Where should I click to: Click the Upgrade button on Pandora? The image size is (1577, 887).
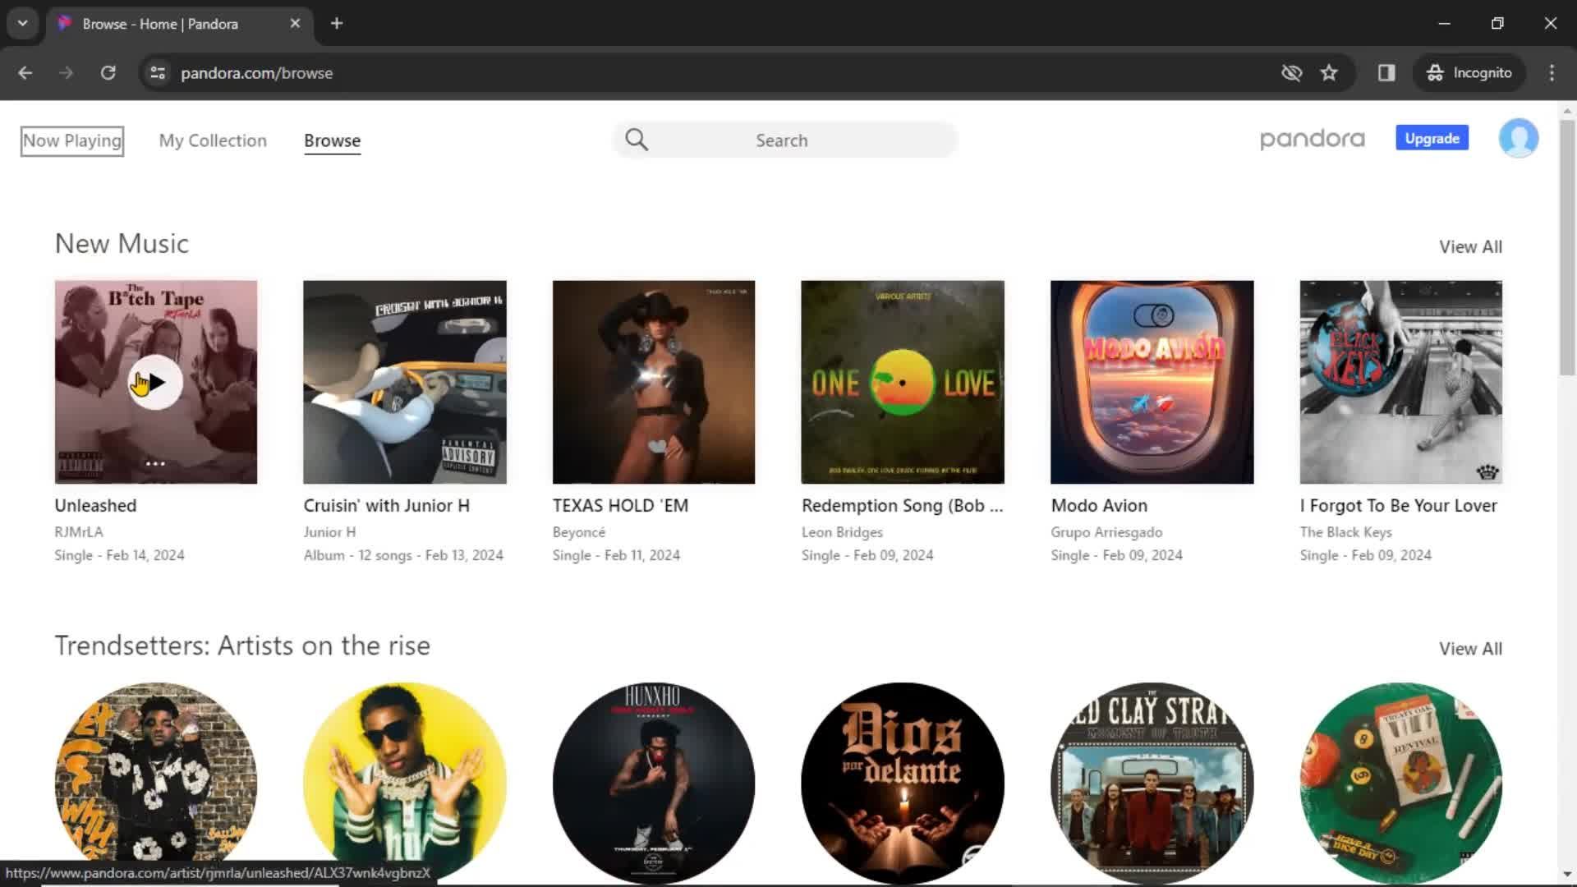pos(1432,139)
